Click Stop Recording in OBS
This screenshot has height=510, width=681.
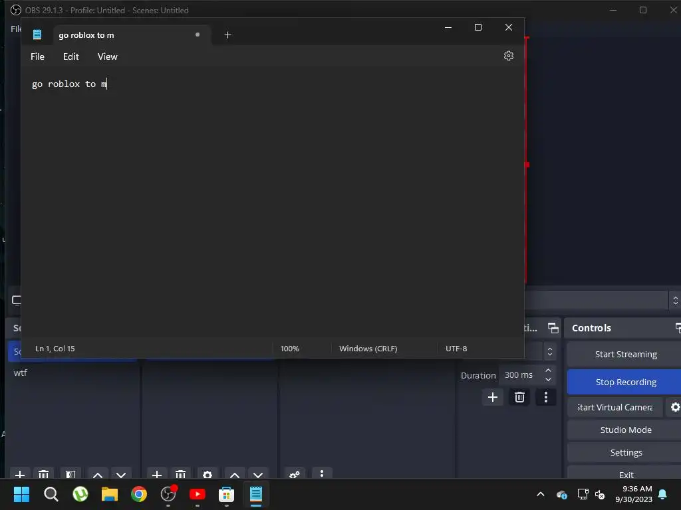click(626, 382)
